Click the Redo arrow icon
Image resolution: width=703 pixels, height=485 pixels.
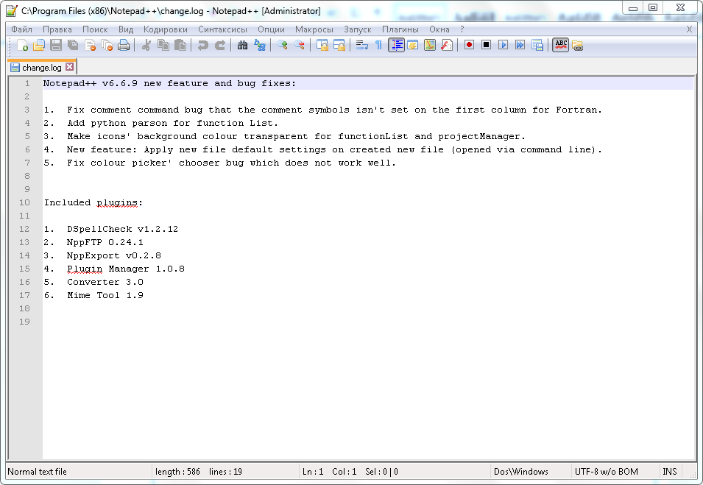point(219,46)
